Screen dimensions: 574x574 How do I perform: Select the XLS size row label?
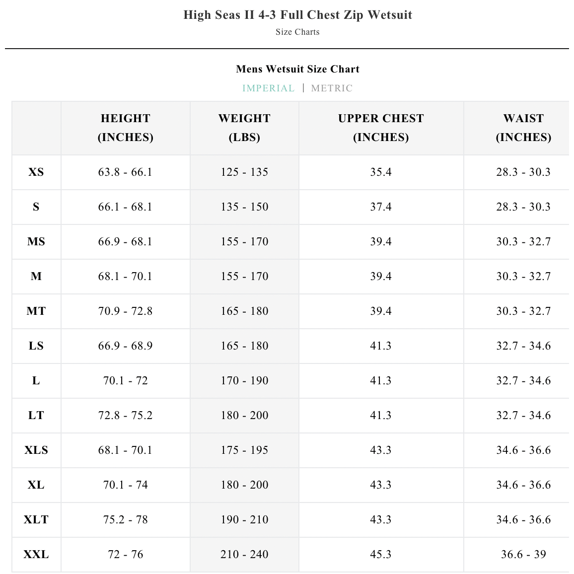[36, 450]
